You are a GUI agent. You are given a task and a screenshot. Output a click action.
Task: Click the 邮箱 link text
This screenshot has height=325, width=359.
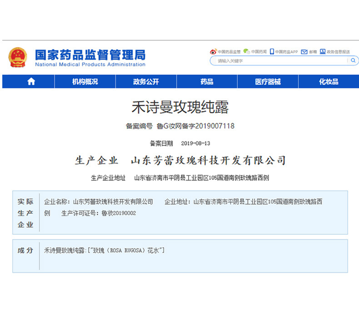[x=313, y=52]
